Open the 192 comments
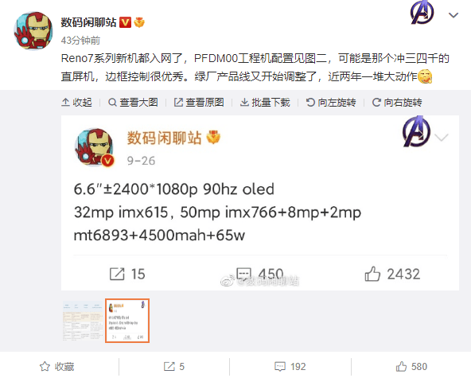The image size is (471, 378). coord(290,367)
